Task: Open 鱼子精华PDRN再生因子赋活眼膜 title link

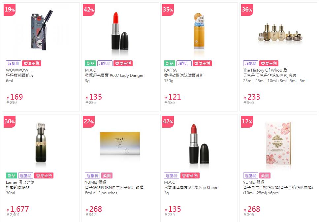Action: [x=114, y=188]
